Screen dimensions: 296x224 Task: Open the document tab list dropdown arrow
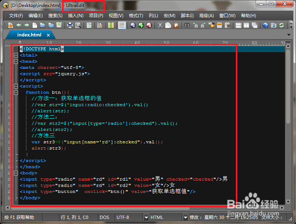click(289, 35)
